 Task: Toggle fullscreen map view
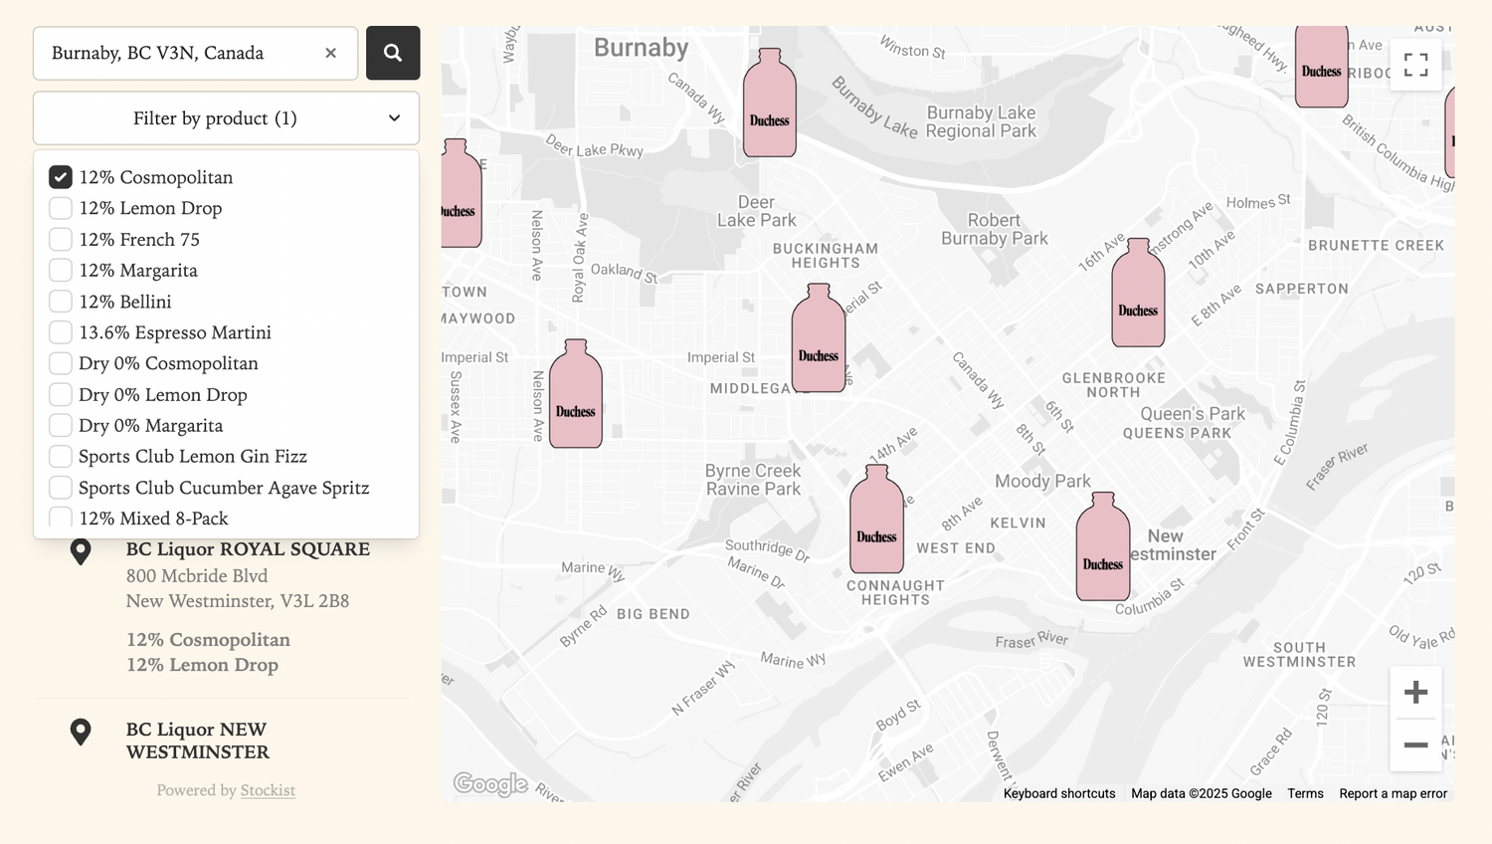coord(1415,65)
